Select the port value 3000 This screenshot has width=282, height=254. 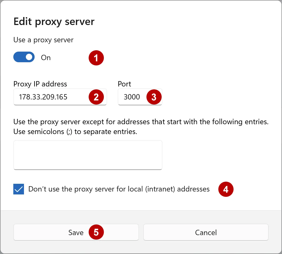[132, 97]
